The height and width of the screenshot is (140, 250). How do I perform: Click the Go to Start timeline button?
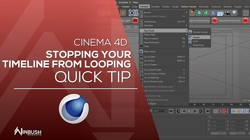(x=171, y=111)
